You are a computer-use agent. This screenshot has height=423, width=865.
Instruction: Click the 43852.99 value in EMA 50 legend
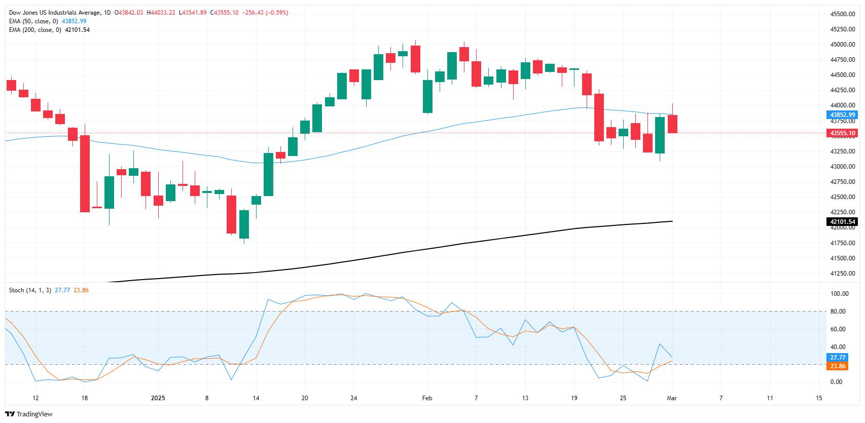coord(74,21)
